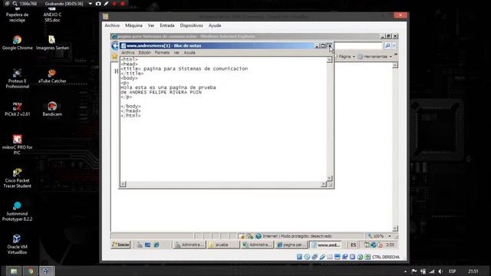
Task: Open Bandicam desktop shortcut
Action: 52,109
